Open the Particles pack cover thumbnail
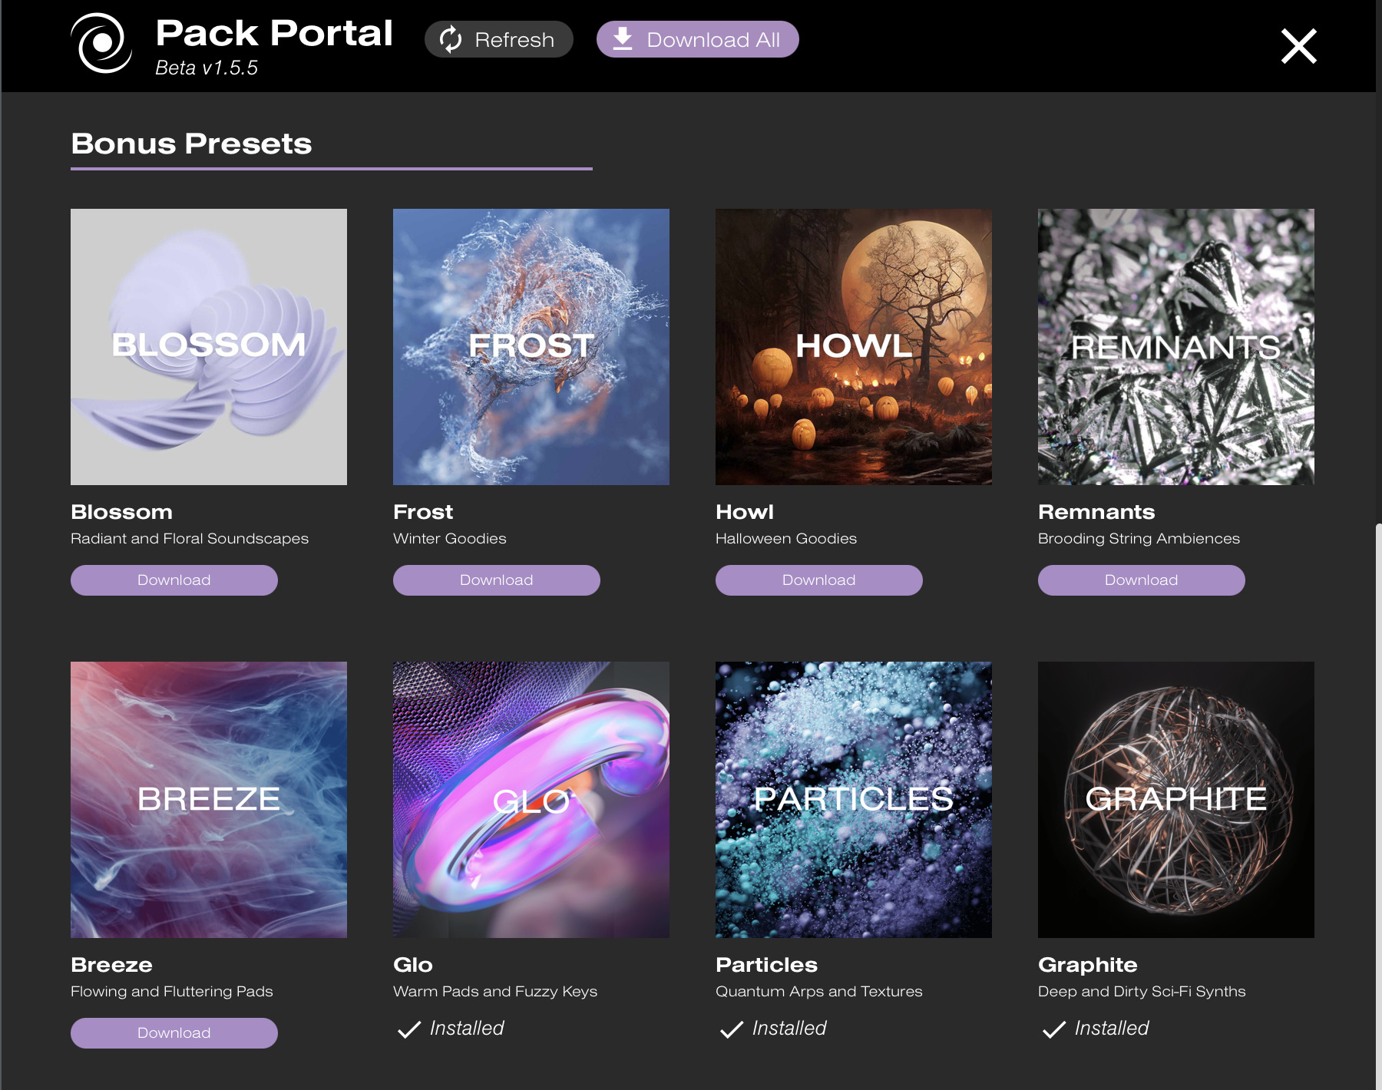This screenshot has height=1090, width=1382. (x=854, y=800)
